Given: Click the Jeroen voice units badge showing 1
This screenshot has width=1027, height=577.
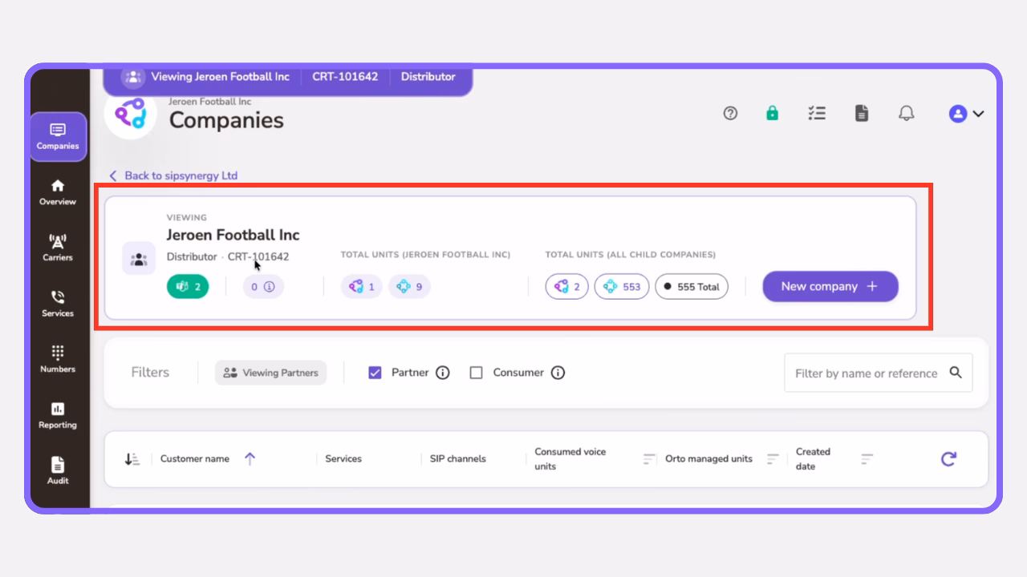Looking at the screenshot, I should [362, 286].
